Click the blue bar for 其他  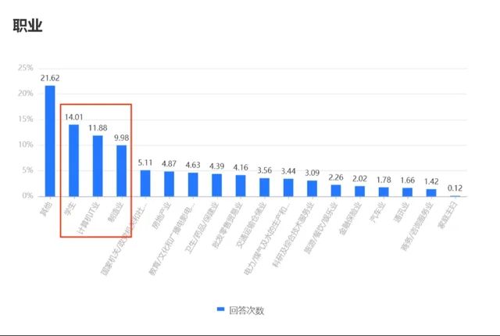click(x=50, y=141)
